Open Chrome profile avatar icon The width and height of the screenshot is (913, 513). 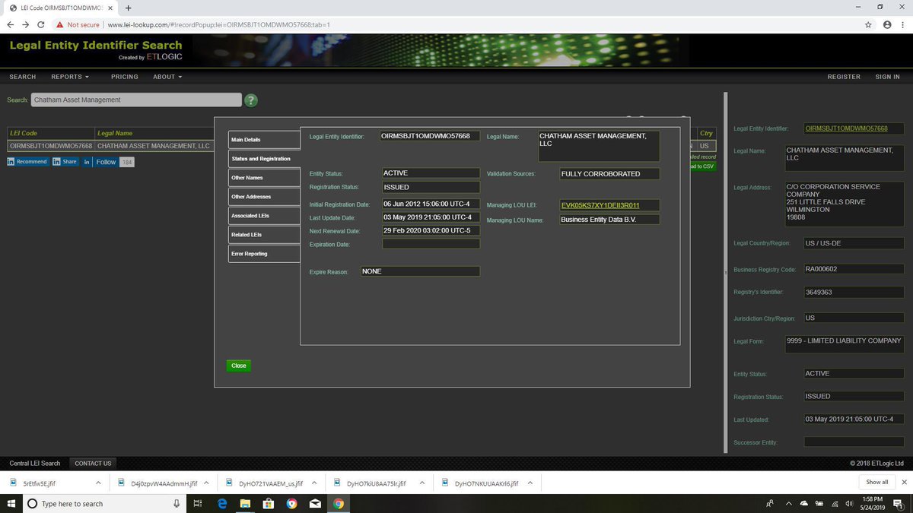point(886,24)
